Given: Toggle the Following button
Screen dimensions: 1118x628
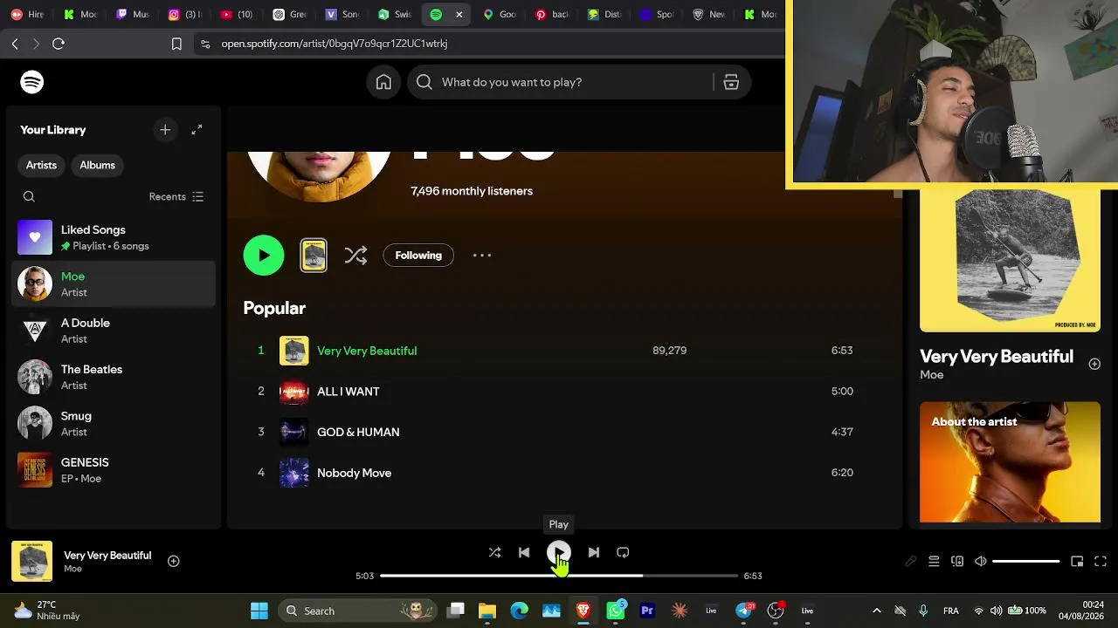Looking at the screenshot, I should (418, 256).
